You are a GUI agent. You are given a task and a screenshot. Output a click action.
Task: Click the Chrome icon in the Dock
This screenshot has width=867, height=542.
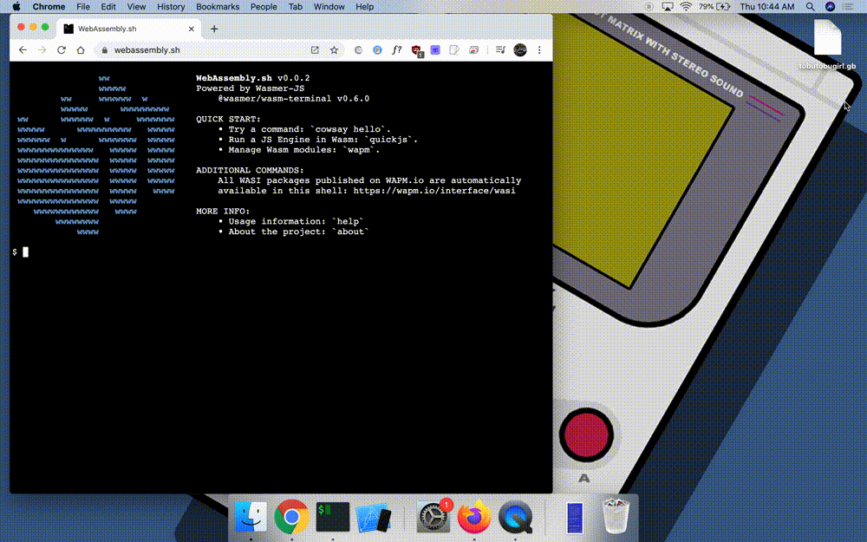pyautogui.click(x=291, y=517)
